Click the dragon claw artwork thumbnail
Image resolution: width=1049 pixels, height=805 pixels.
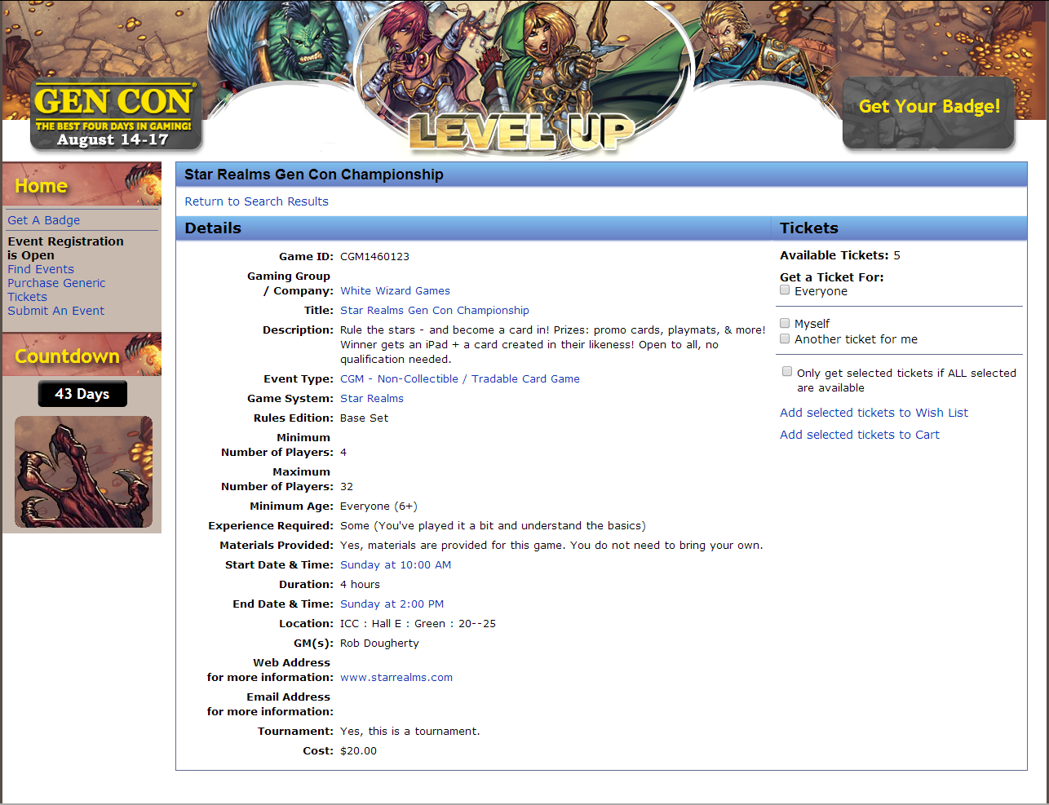point(83,472)
